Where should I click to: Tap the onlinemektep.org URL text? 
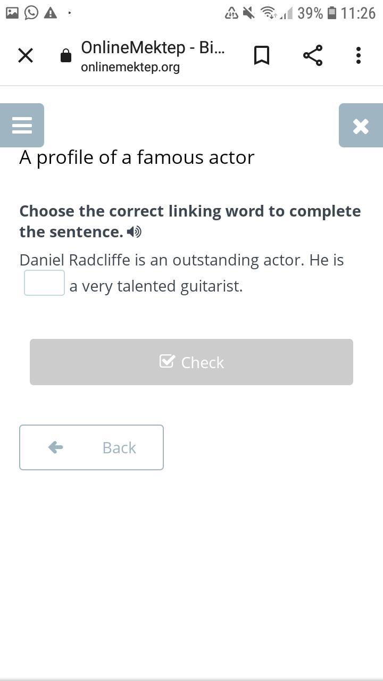tap(130, 68)
